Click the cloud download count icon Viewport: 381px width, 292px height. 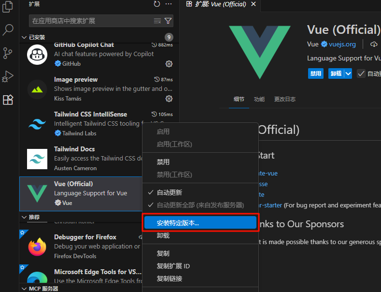point(374,44)
